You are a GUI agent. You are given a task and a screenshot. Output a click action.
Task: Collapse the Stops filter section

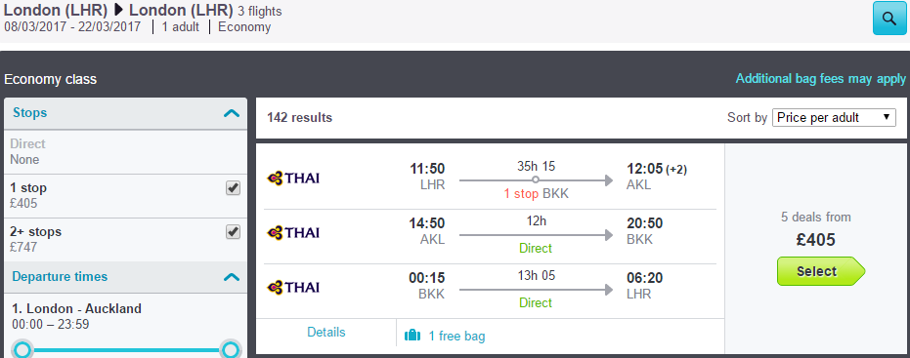[x=231, y=113]
